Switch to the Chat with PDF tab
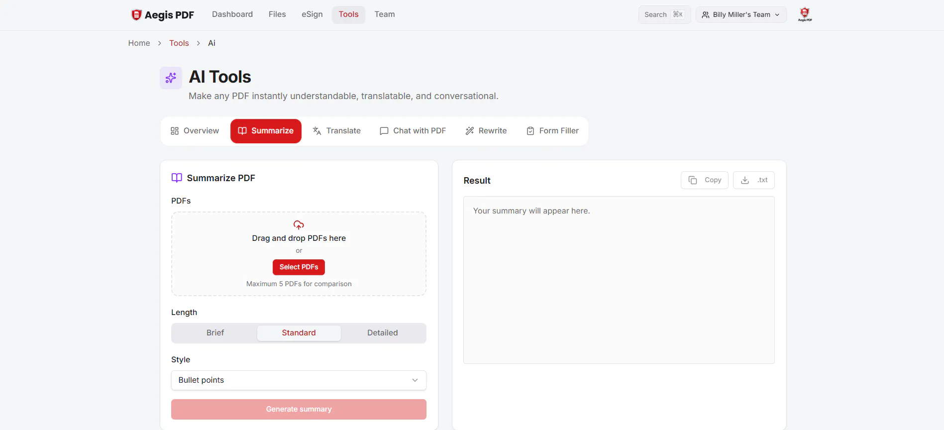The width and height of the screenshot is (944, 430). coord(413,131)
